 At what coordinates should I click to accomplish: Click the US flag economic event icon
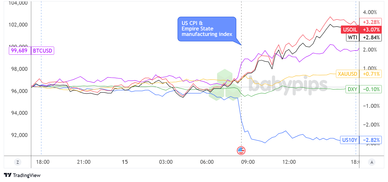click(241, 150)
